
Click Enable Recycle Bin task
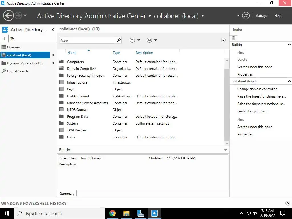pos(253,111)
